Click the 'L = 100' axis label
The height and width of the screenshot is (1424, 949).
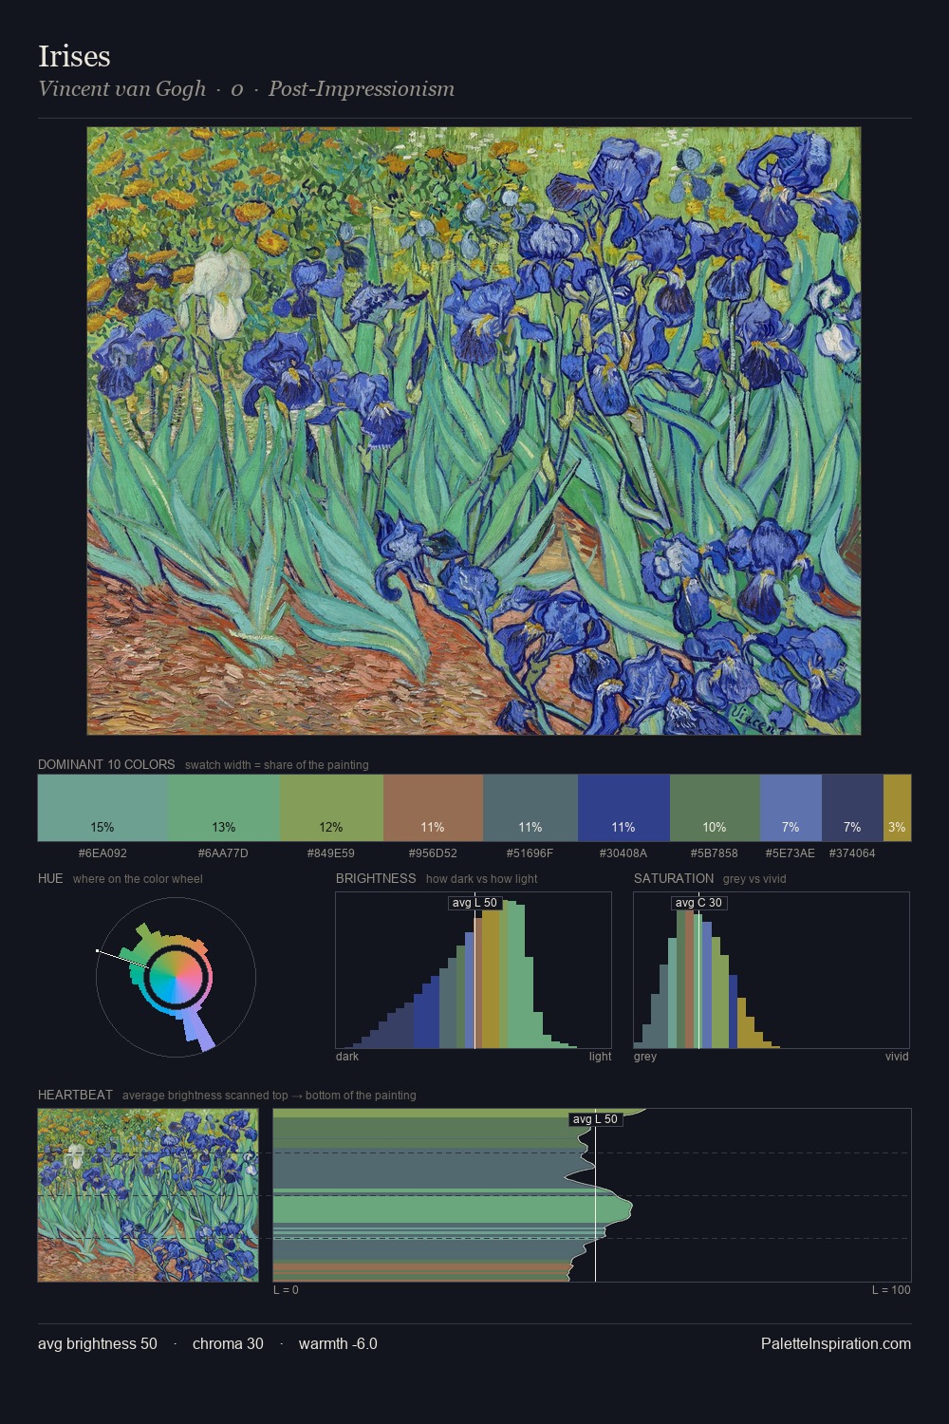pyautogui.click(x=891, y=1289)
